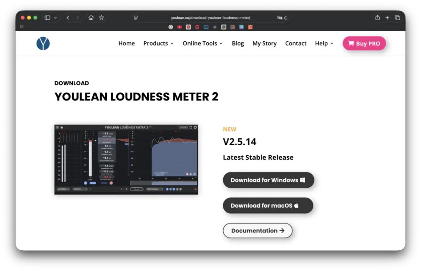Screen dimensions: 421x271
Task: Open the Contact page
Action: pyautogui.click(x=295, y=43)
